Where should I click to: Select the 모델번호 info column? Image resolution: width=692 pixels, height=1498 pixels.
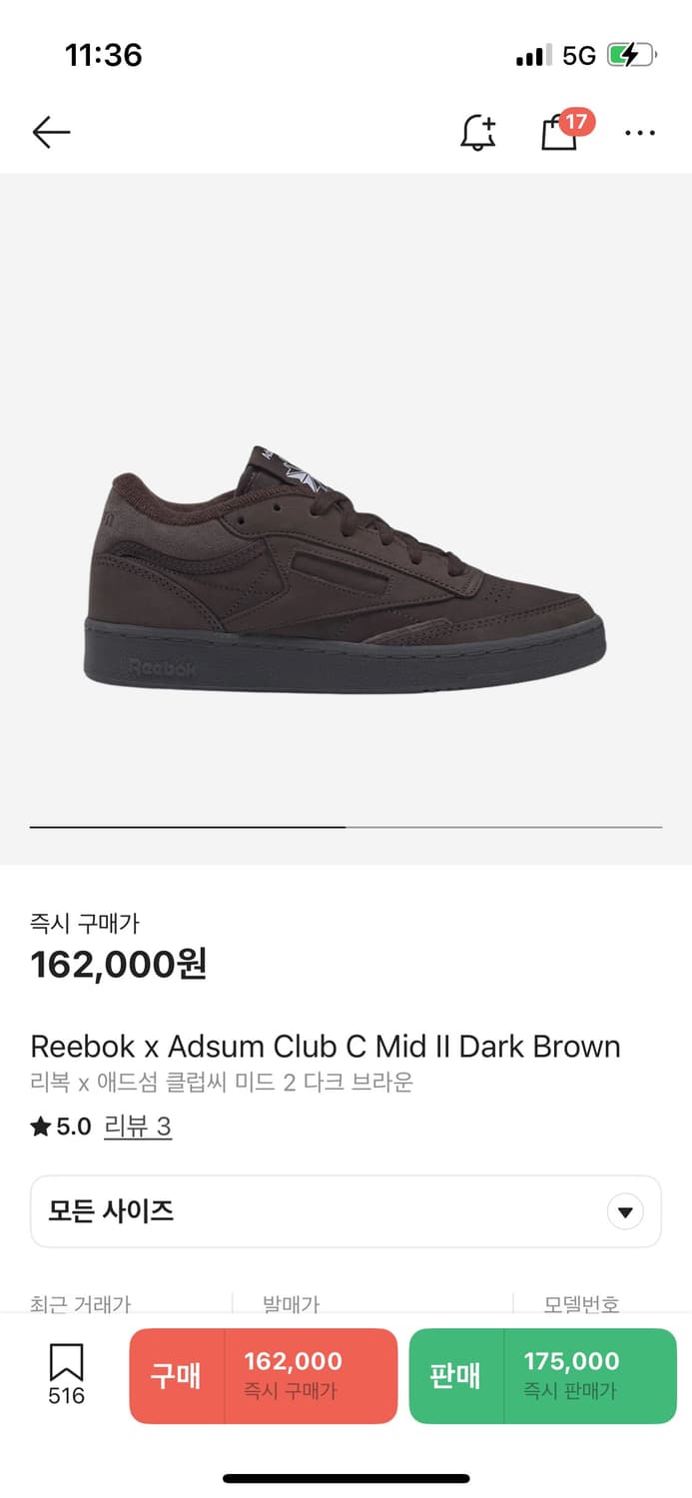(x=582, y=1303)
